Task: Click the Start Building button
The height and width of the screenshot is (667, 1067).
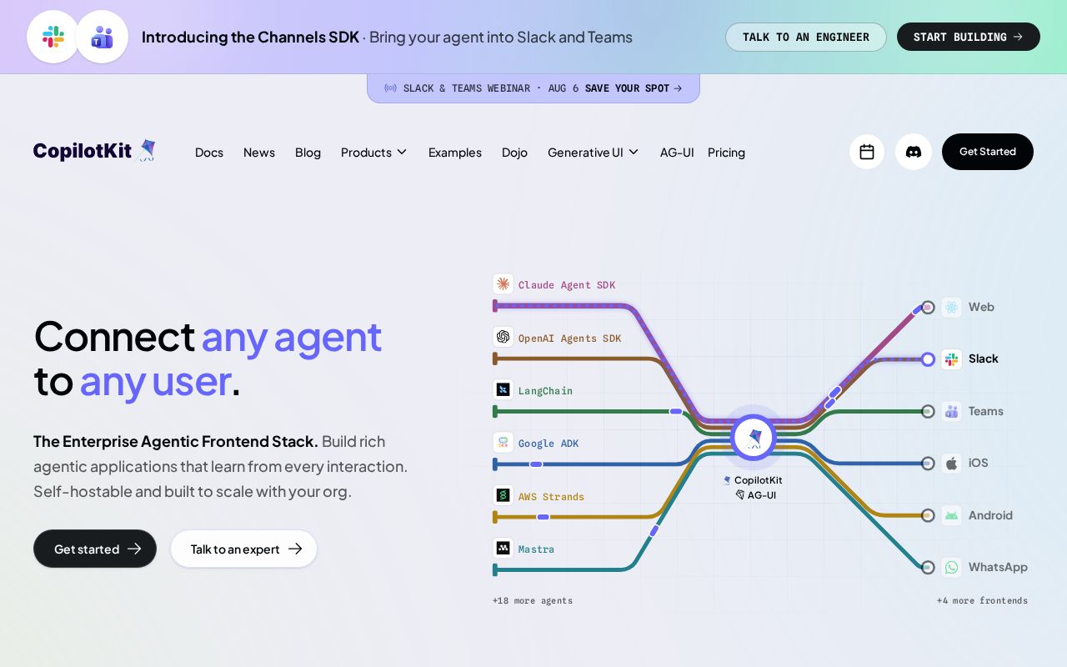Action: point(969,37)
